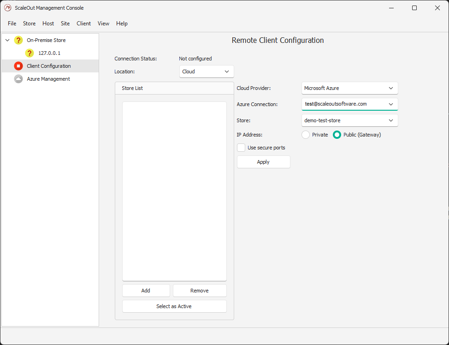This screenshot has width=449, height=345.
Task: Close the ScaleOut Management Console window
Action: pyautogui.click(x=437, y=8)
